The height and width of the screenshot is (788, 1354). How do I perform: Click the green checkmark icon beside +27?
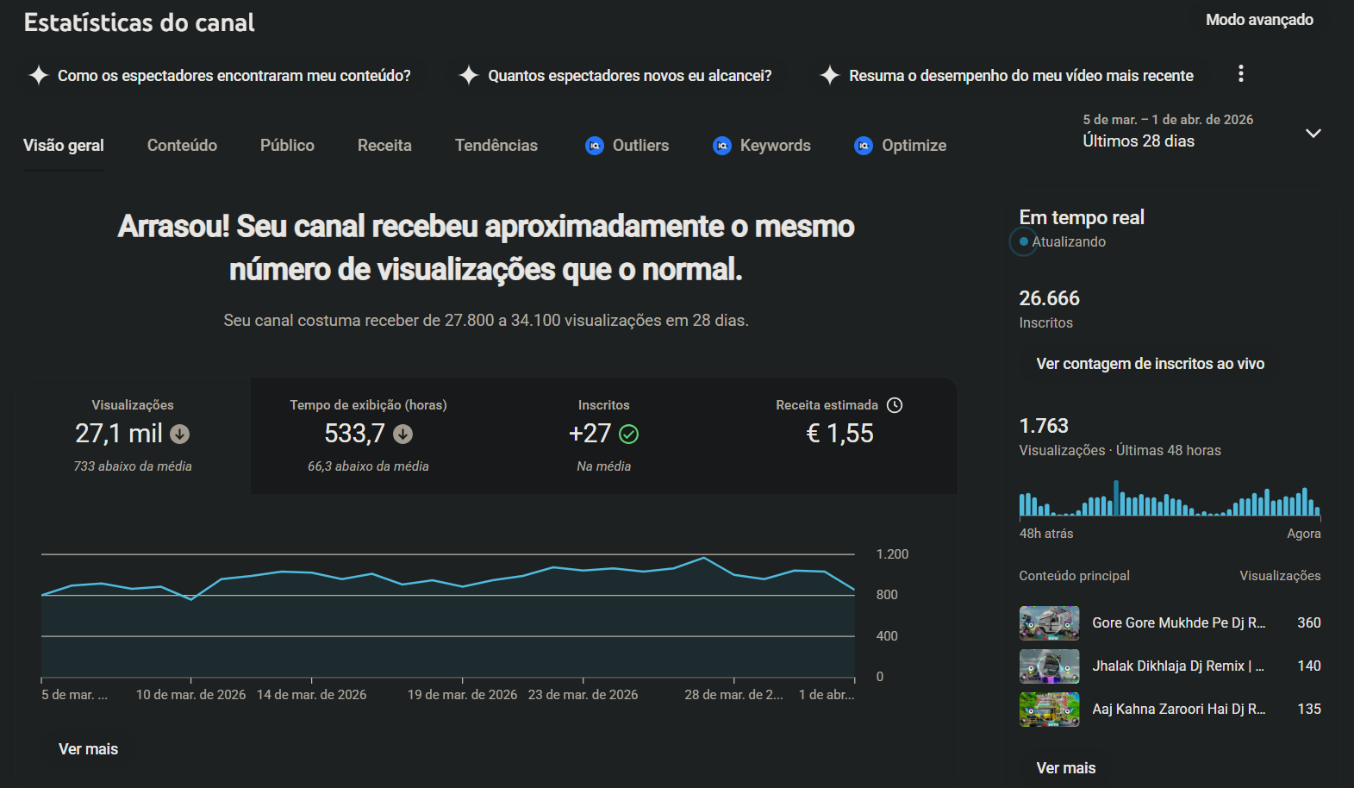(629, 434)
